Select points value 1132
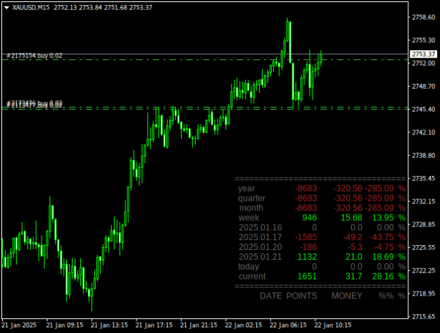Viewport: 440px width, 333px height. (307, 257)
